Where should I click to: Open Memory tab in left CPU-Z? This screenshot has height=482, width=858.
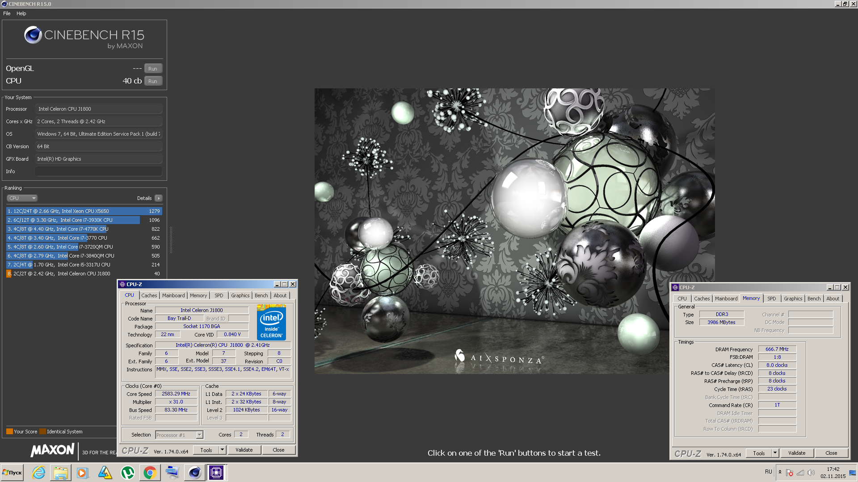point(198,295)
